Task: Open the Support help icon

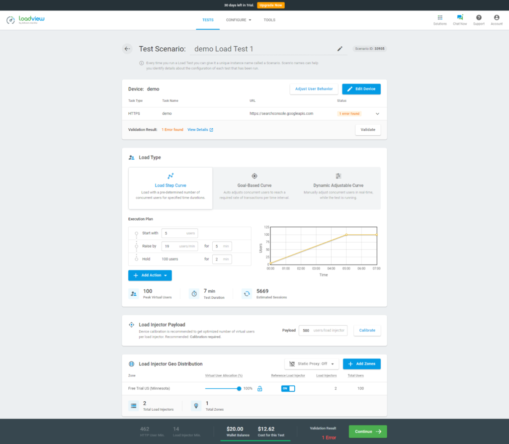Action: (479, 17)
